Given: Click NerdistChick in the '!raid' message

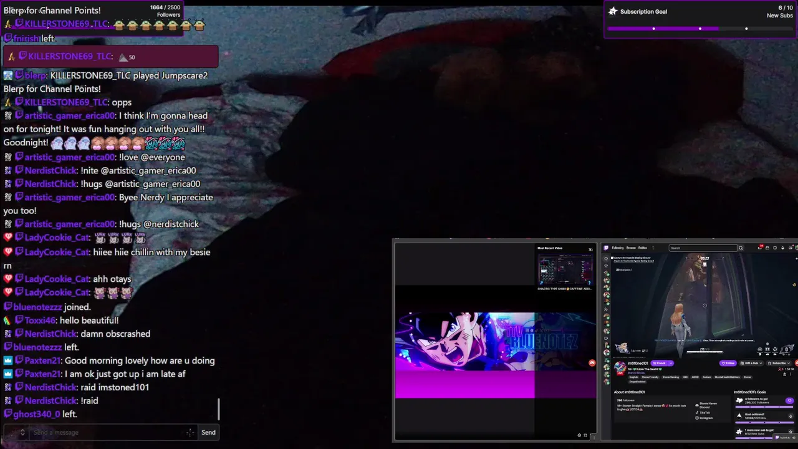Looking at the screenshot, I should tap(50, 400).
